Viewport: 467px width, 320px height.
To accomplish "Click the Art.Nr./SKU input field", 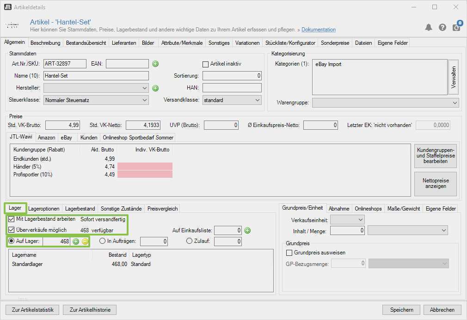I will coord(65,64).
